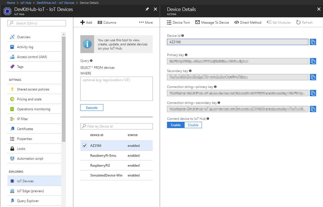
Task: Disable device connection to IoT Hub
Action: [193, 125]
